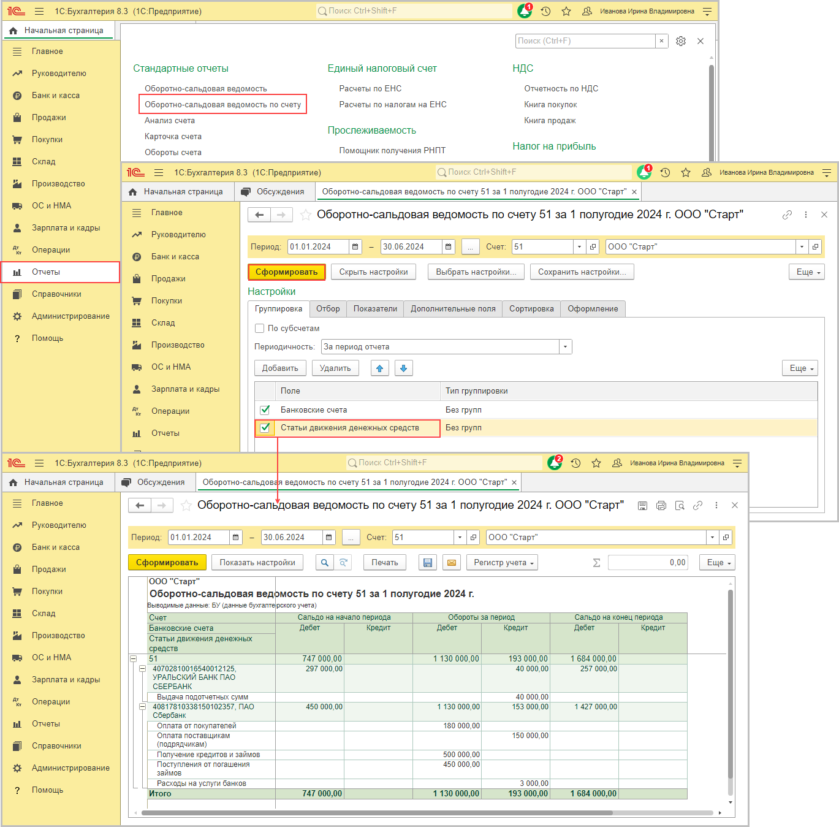
Task: Switch to Сортировка settings tab
Action: [x=531, y=309]
